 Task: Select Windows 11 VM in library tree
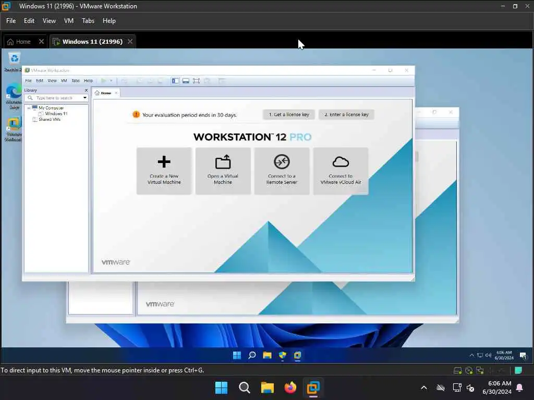(56, 114)
